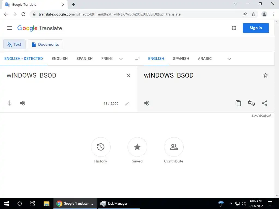Choose English as source language
Screen dimensions: 279x209
(60, 59)
